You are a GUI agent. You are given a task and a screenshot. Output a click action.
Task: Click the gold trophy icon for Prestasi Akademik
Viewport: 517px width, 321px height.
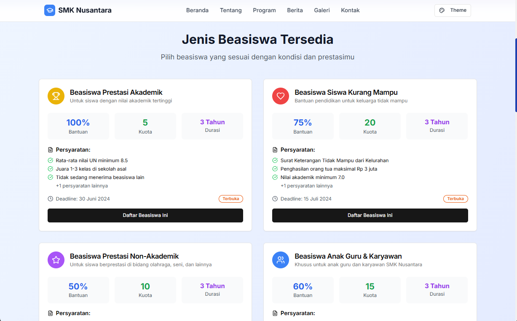[x=56, y=96]
